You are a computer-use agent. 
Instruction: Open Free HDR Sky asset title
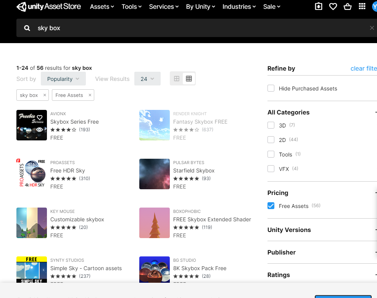click(x=68, y=171)
